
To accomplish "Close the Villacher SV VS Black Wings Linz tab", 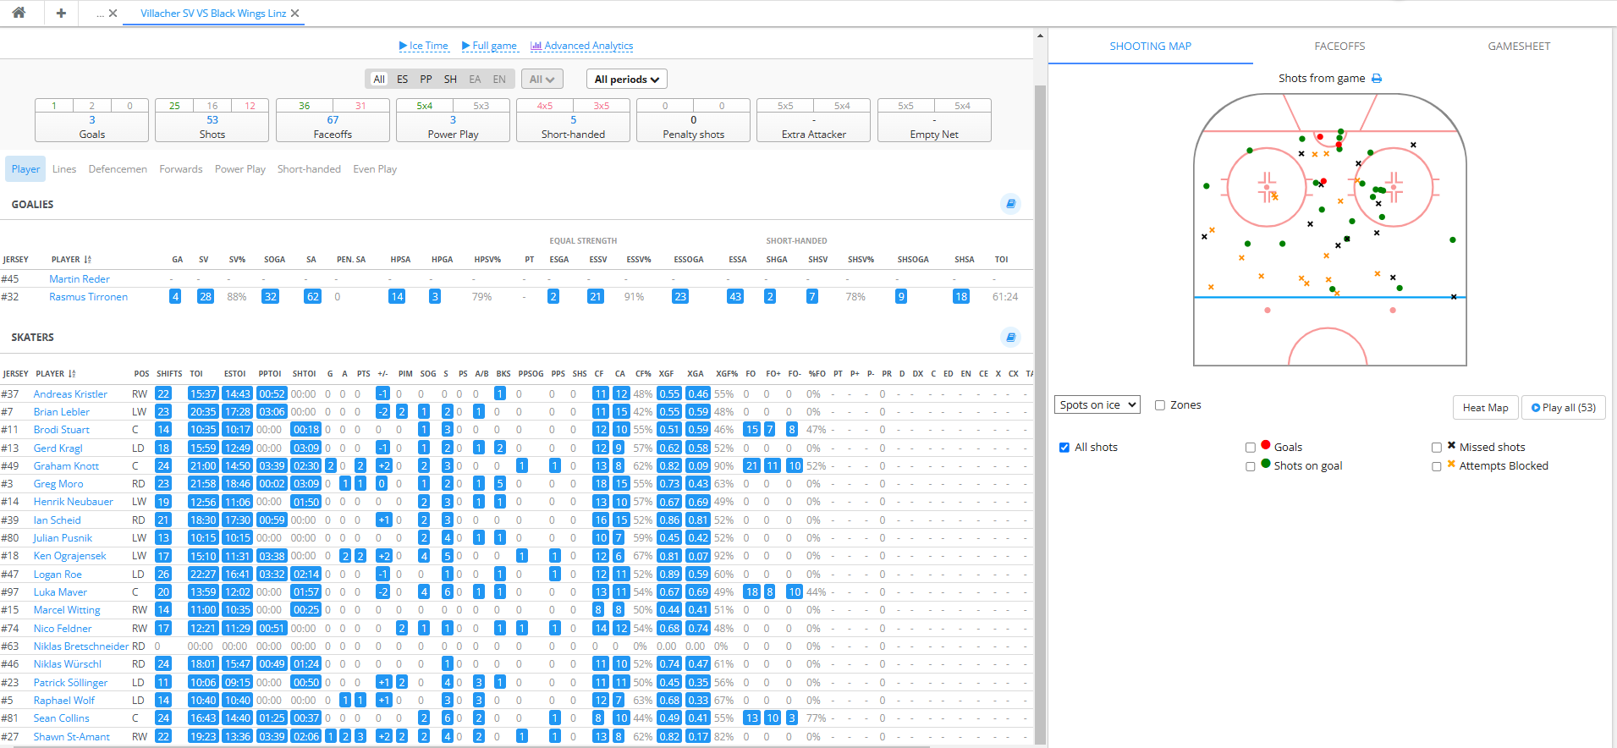I will coord(295,14).
